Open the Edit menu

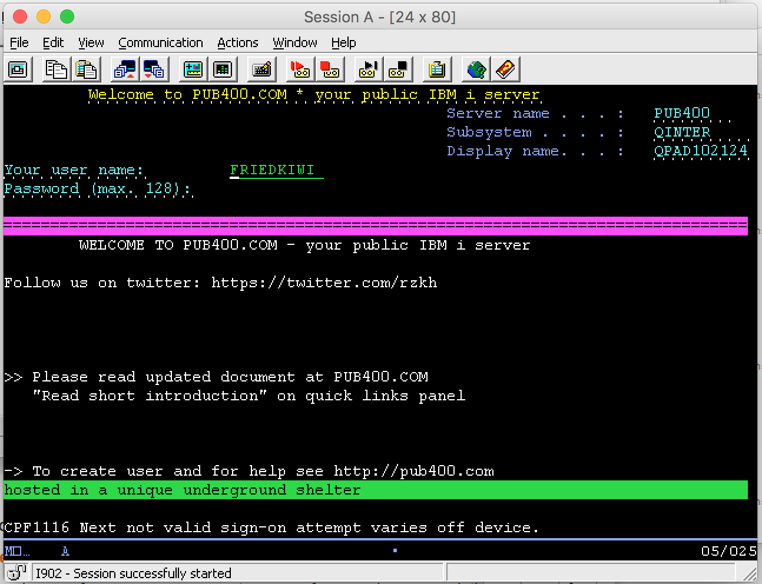(53, 42)
